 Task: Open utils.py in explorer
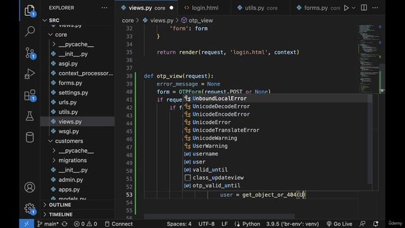[68, 112]
